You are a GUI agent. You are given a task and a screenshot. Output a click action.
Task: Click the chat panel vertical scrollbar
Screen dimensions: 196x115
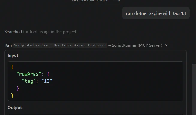click(x=194, y=89)
